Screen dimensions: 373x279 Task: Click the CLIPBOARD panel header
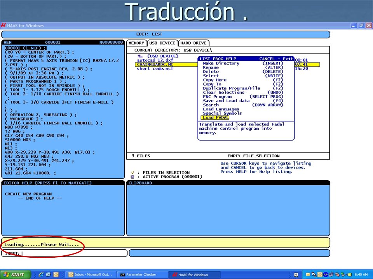[x=228, y=183]
